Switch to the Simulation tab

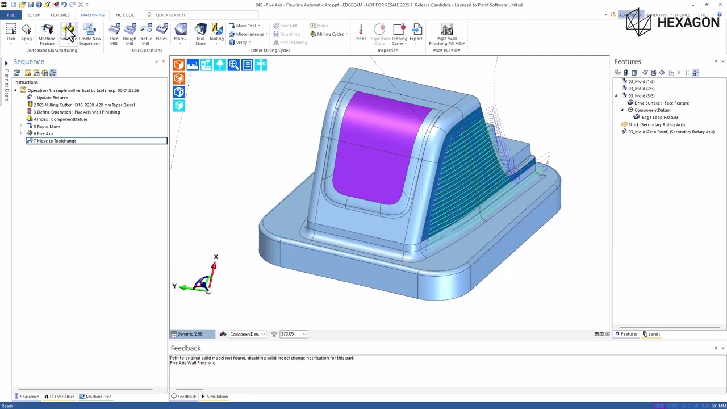pyautogui.click(x=214, y=397)
